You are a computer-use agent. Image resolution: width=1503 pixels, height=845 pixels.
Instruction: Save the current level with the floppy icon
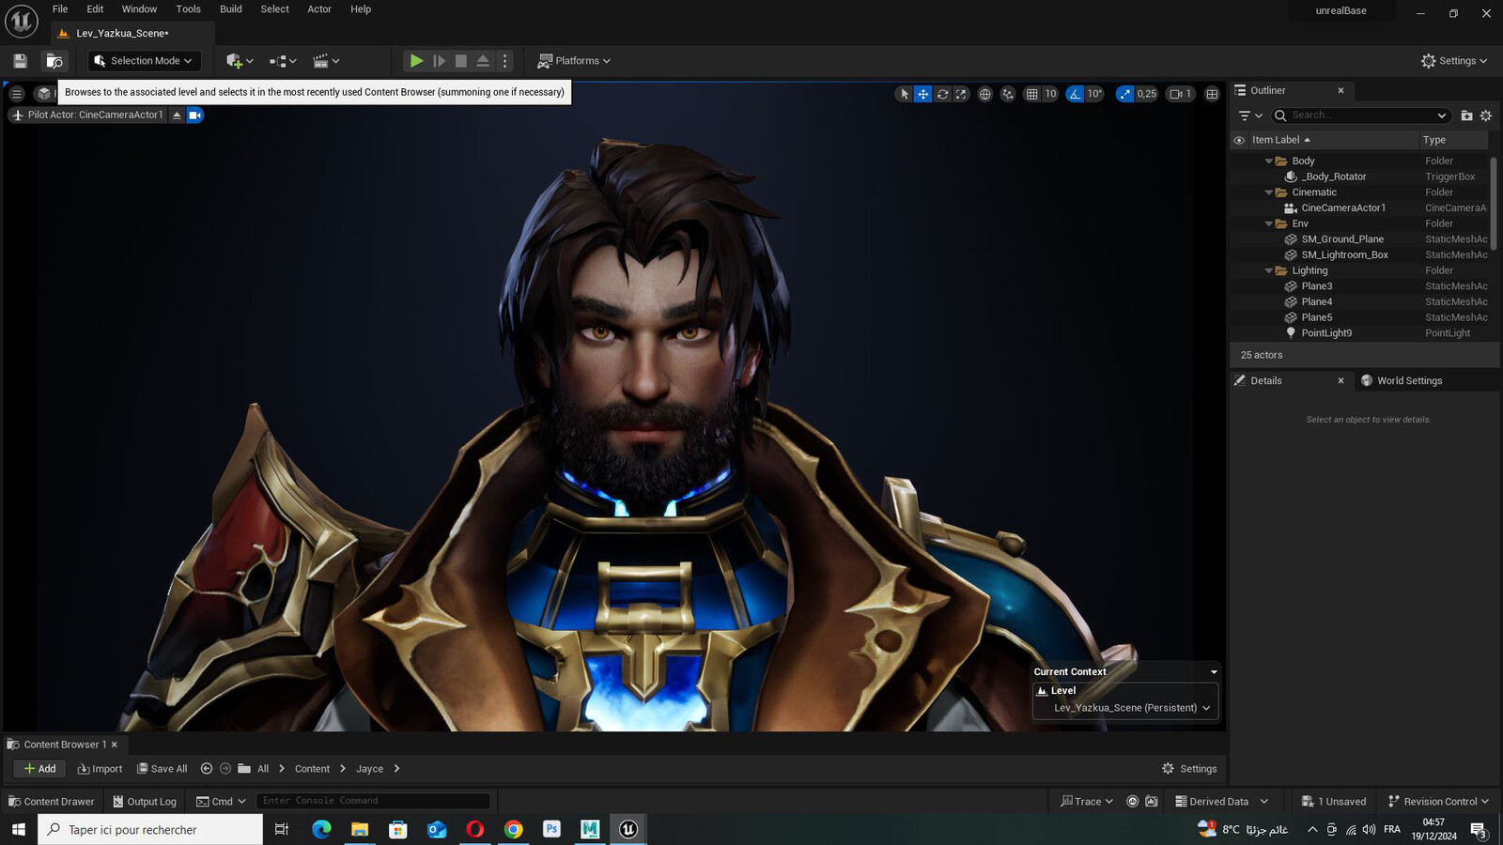[x=20, y=61]
